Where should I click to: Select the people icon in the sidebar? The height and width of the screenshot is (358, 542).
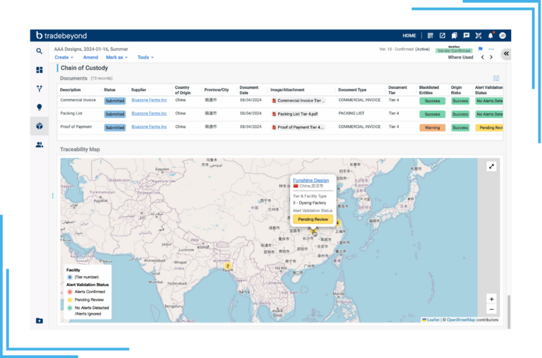[39, 145]
